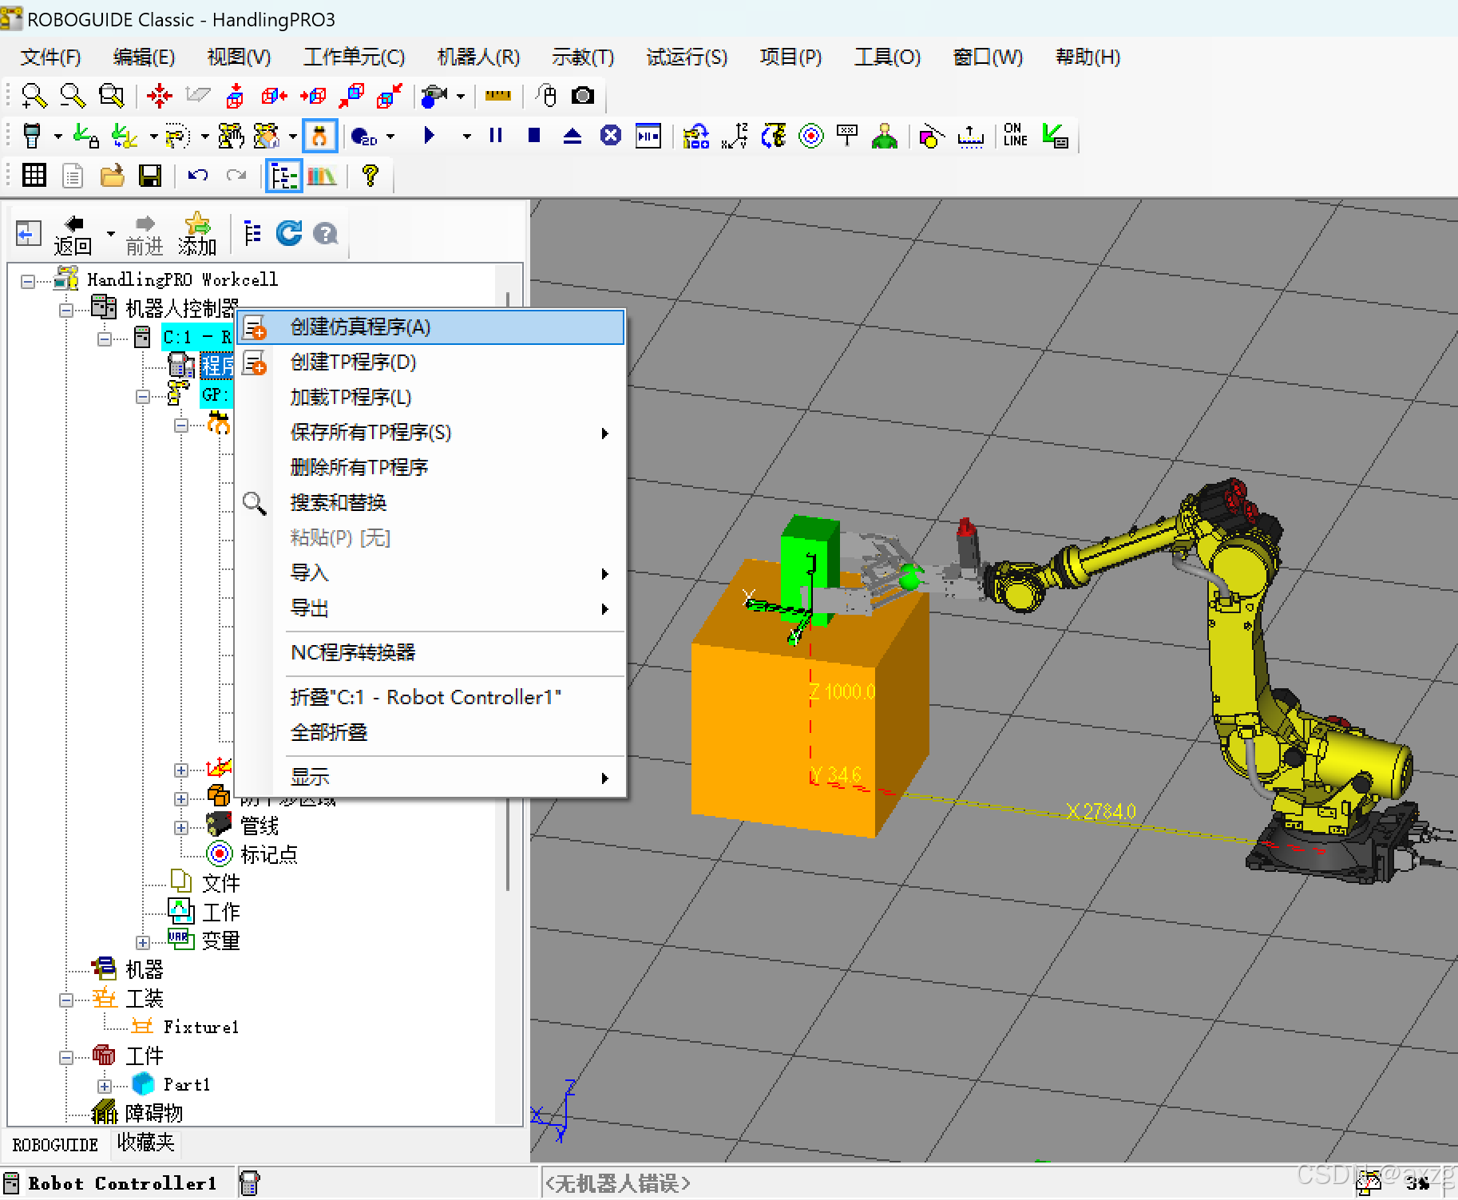Save the workcell with floppy icon
Image resolution: width=1458 pixels, height=1200 pixels.
(x=150, y=175)
